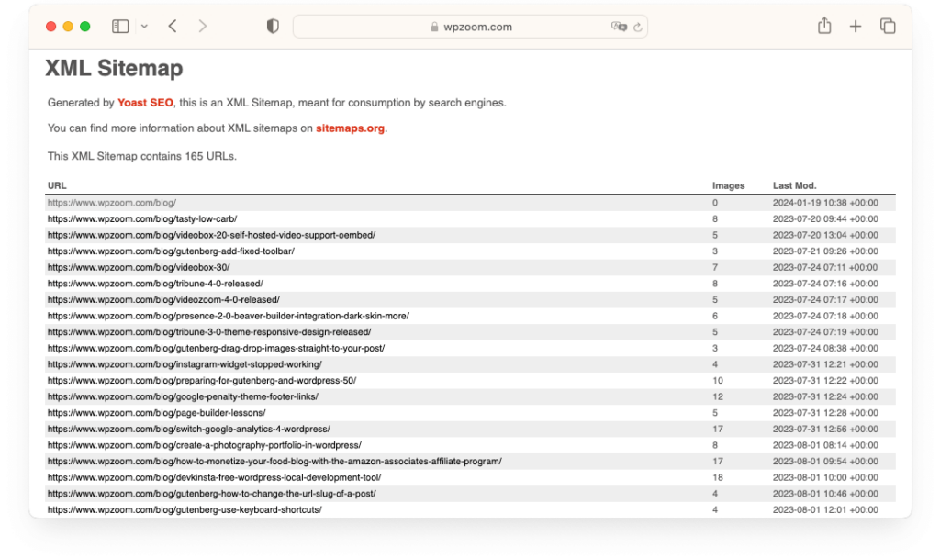Open the instagram-widget-stopped-working URL
The image size is (940, 558).
tap(185, 364)
